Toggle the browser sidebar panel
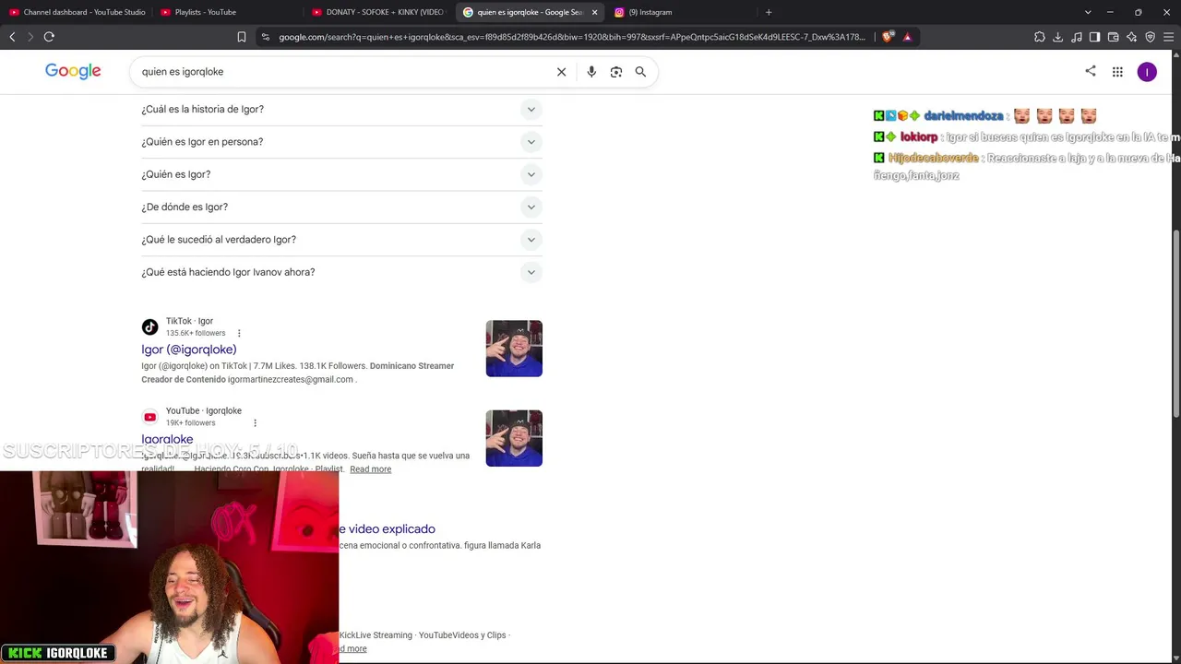This screenshot has height=664, width=1181. pyautogui.click(x=1095, y=37)
